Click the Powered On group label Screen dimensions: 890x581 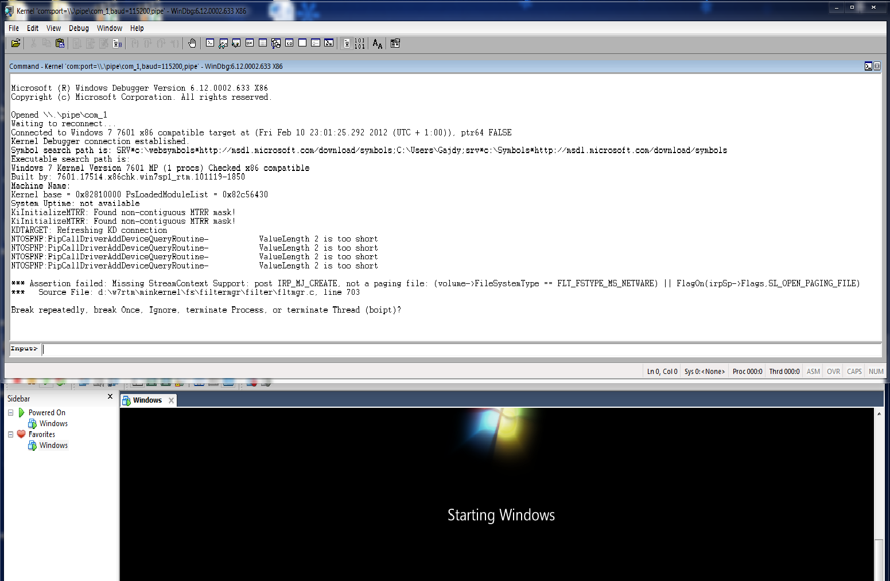47,412
